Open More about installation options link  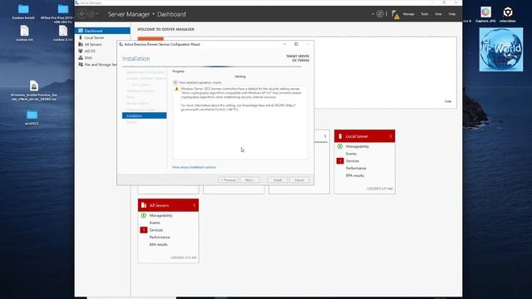click(x=194, y=167)
